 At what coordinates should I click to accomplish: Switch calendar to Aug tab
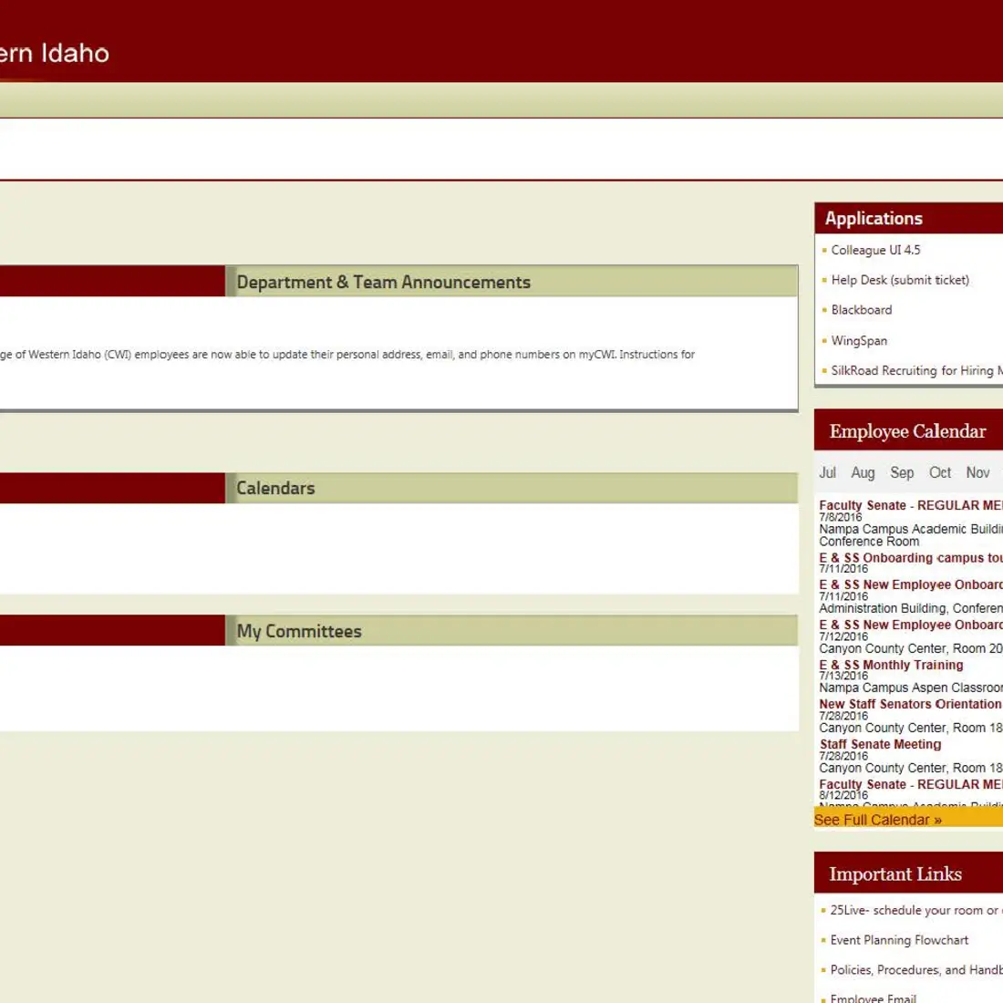[x=863, y=472]
